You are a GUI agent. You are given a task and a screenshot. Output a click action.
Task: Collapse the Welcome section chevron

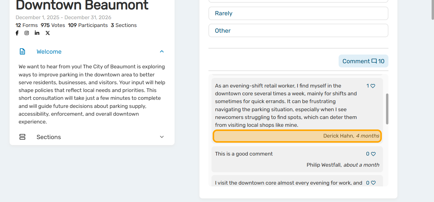(162, 52)
